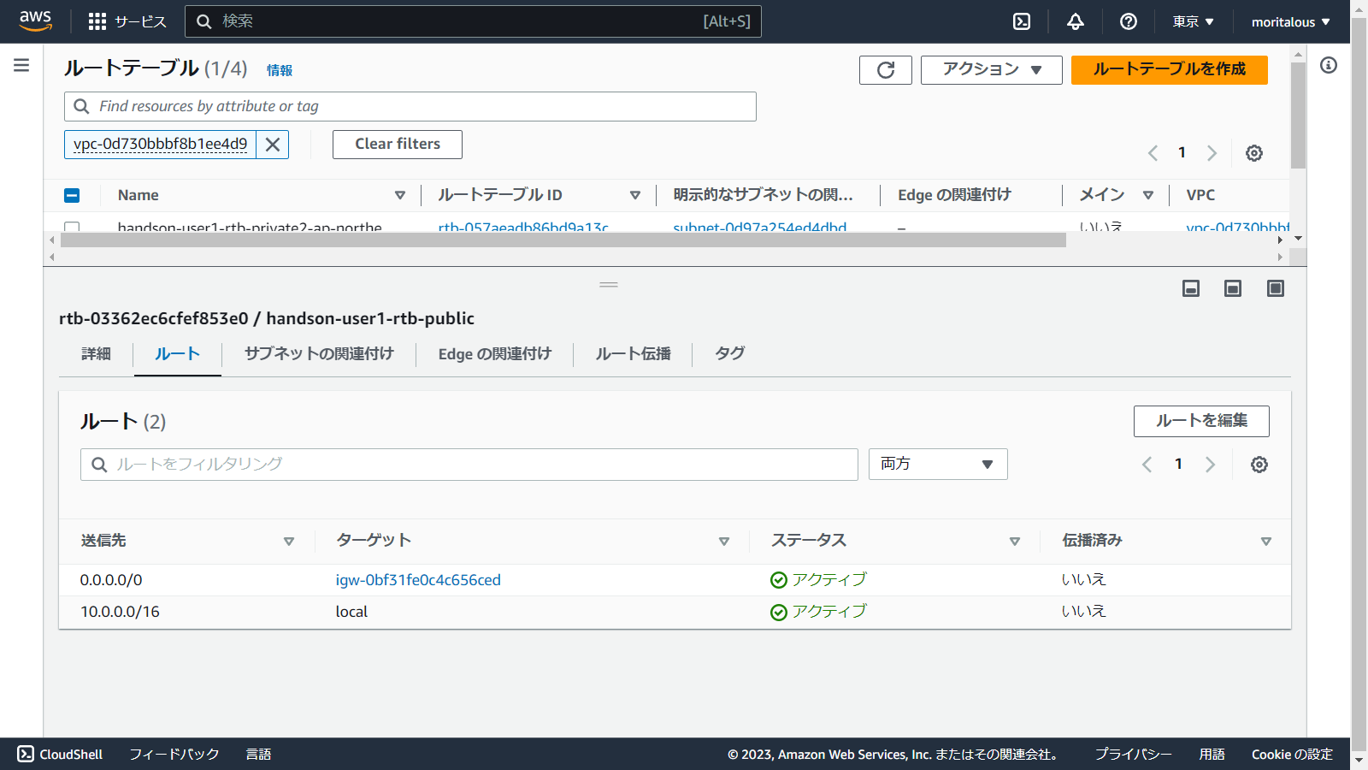Open the help question mark icon

coord(1129,21)
